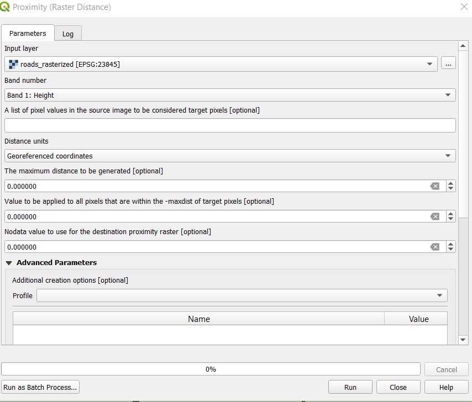Screen dimensions: 472x402
Task: Open the creation options Profile dropdown
Action: pos(242,295)
